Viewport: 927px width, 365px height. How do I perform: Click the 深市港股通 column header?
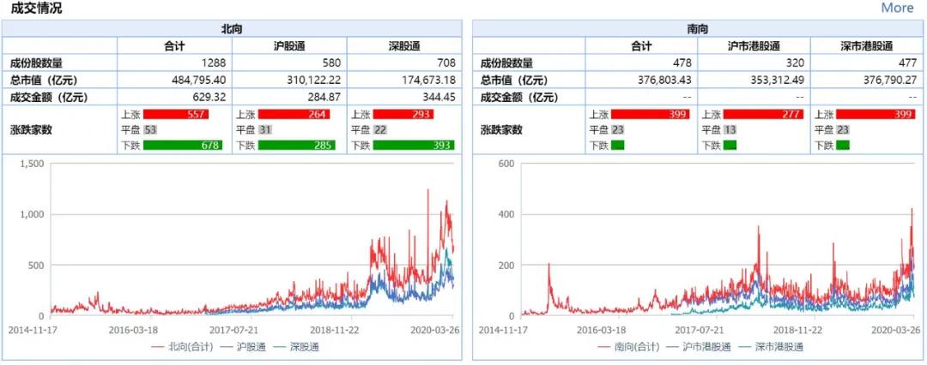point(867,46)
